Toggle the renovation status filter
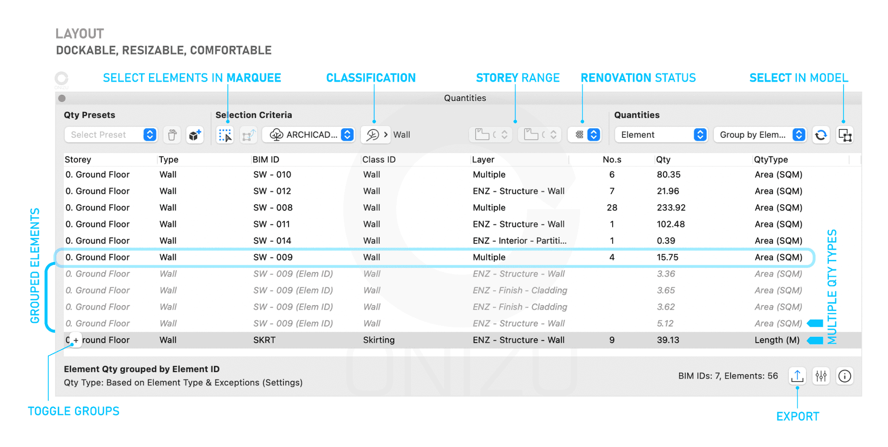888x447 pixels. click(584, 134)
